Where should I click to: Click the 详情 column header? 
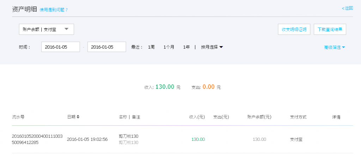tap(336, 117)
